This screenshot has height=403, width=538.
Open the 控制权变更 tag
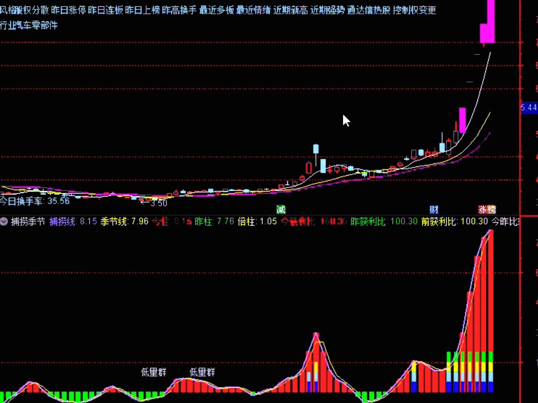[x=414, y=10]
